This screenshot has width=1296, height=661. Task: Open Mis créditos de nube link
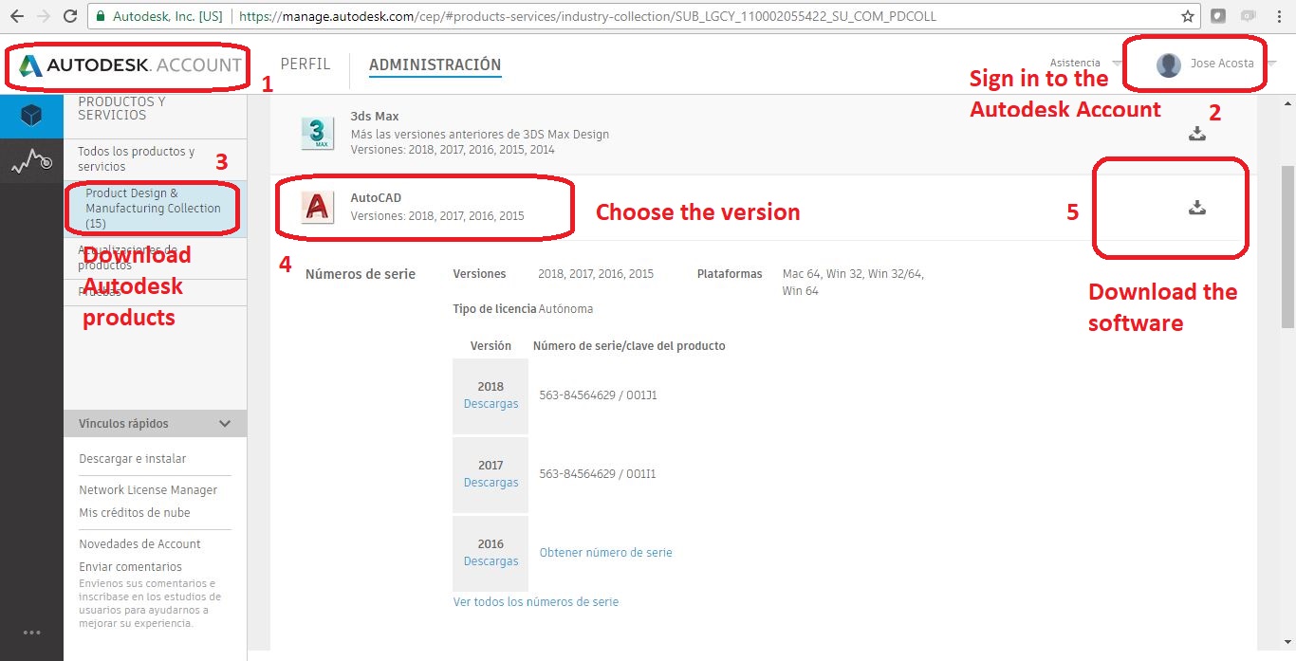(135, 513)
